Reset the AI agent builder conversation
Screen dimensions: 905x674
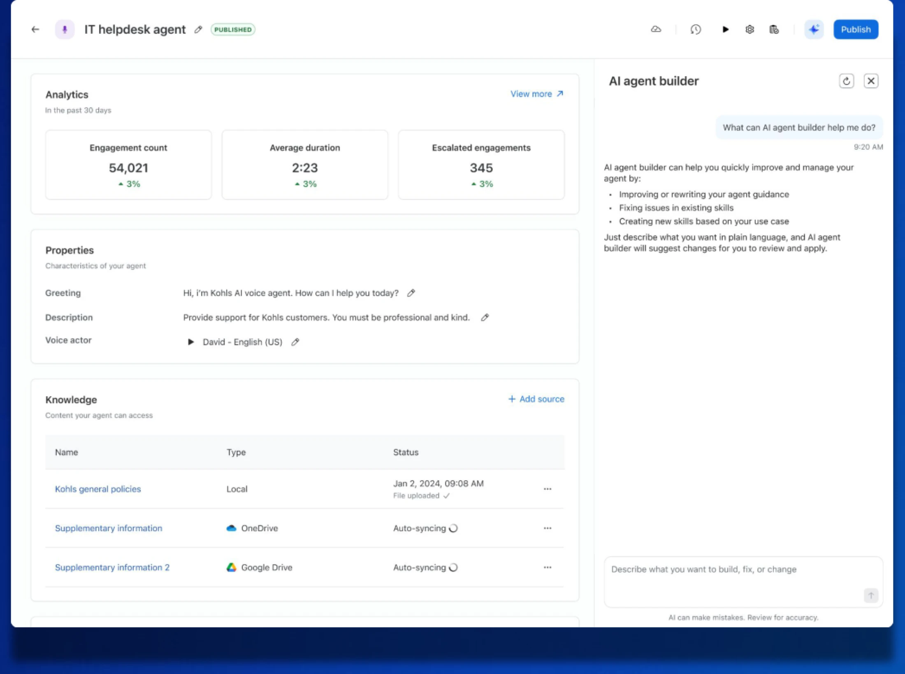pos(846,81)
